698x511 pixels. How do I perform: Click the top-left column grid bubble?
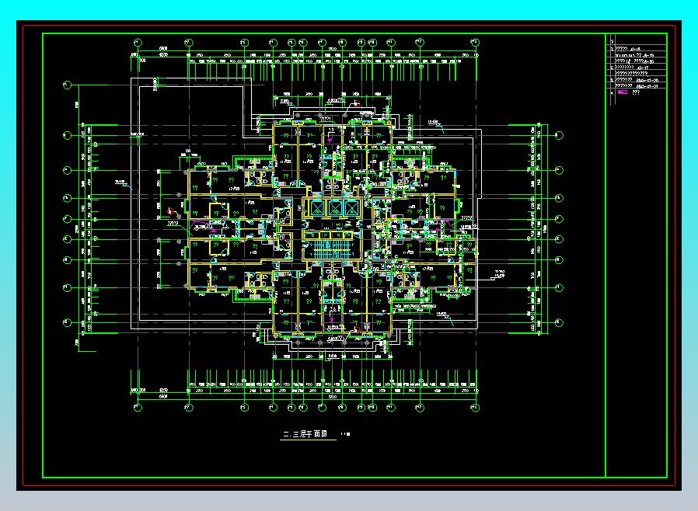coord(138,43)
